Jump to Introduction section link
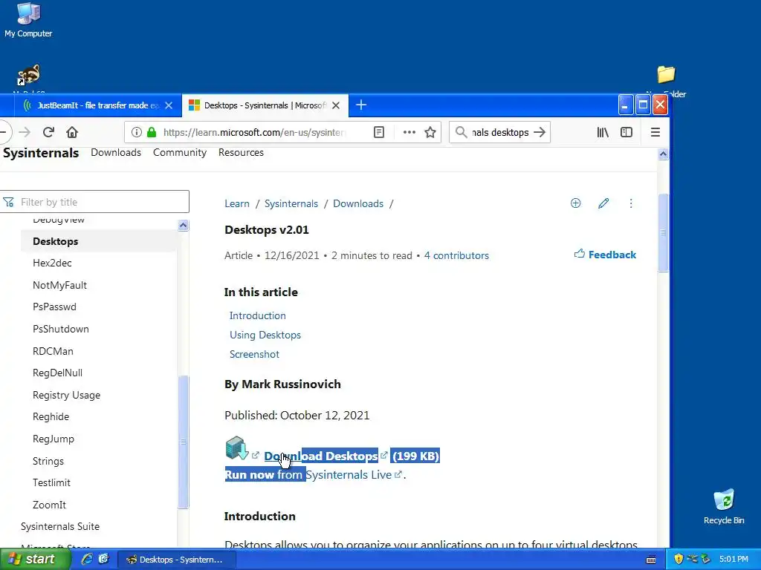 coord(258,315)
